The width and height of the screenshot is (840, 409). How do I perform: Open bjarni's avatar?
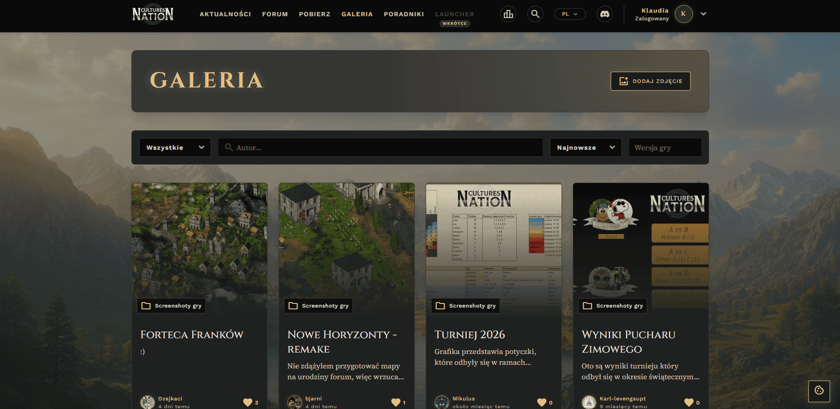(x=295, y=402)
